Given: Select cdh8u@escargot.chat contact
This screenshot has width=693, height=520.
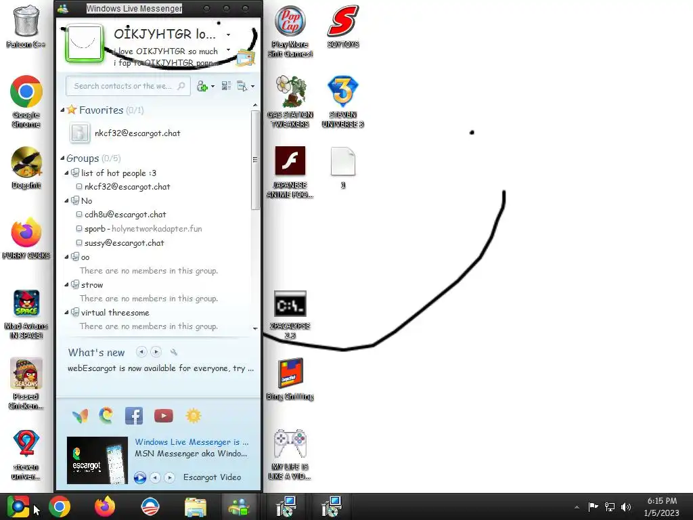Looking at the screenshot, I should click(x=125, y=215).
